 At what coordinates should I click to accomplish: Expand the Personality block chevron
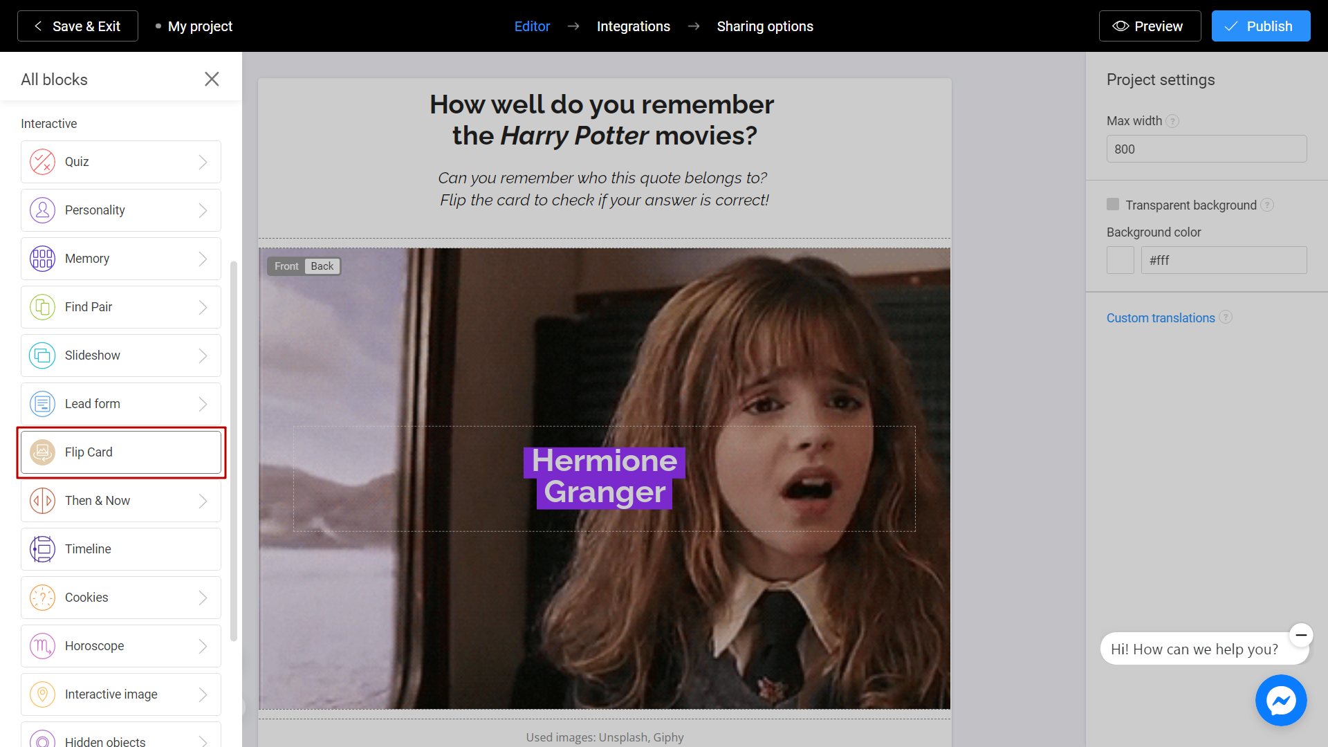click(x=203, y=210)
